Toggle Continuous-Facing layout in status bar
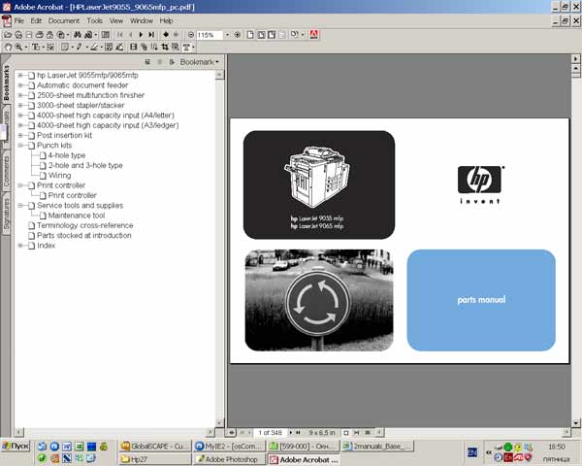The width and height of the screenshot is (582, 466). point(368,433)
